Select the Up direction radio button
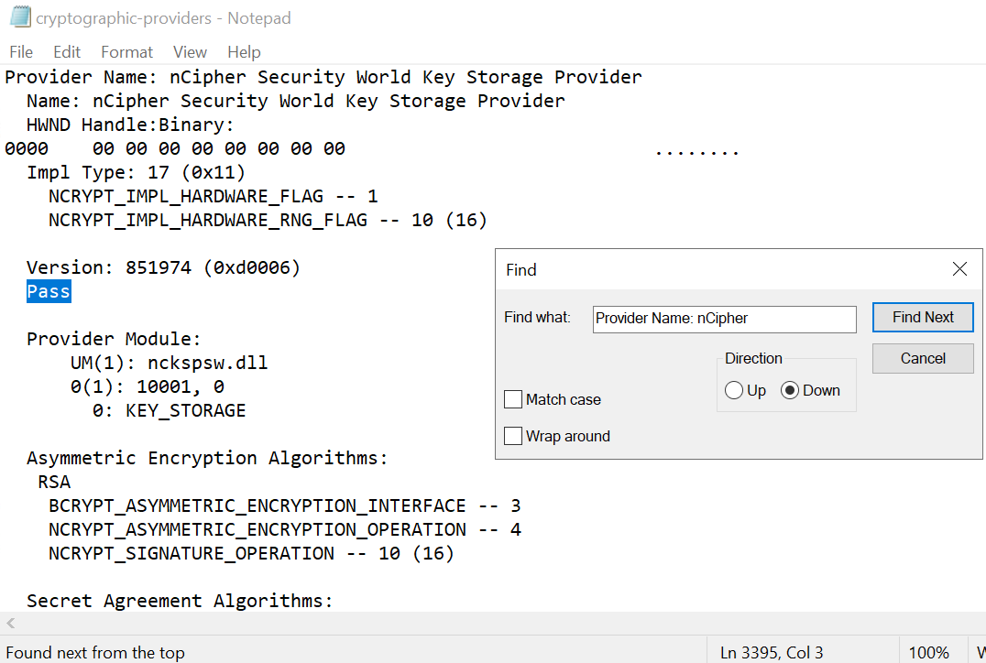 pyautogui.click(x=733, y=390)
